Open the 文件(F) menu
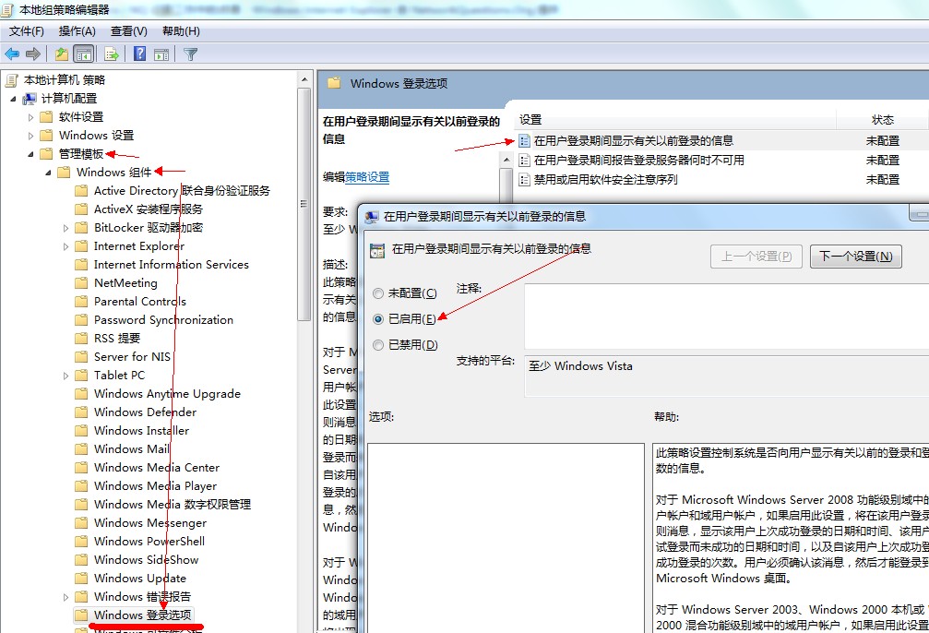The image size is (929, 633). coord(26,31)
